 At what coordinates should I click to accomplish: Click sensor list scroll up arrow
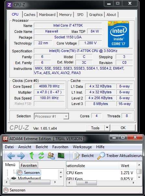(139, 165)
